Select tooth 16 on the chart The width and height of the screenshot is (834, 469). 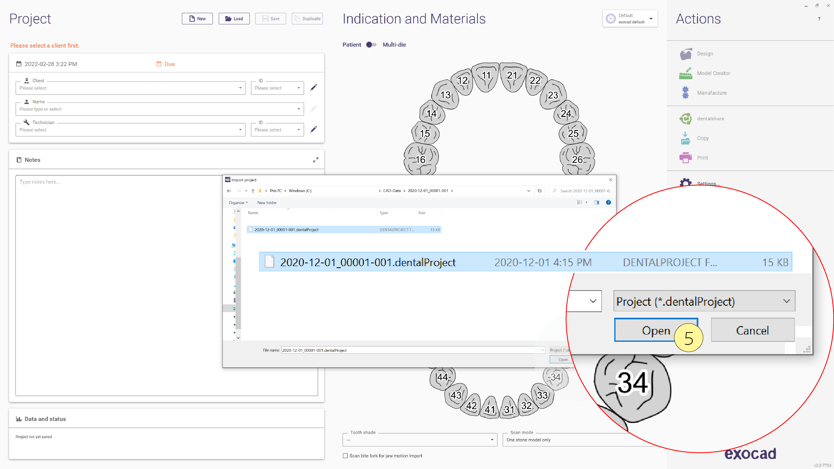421,159
